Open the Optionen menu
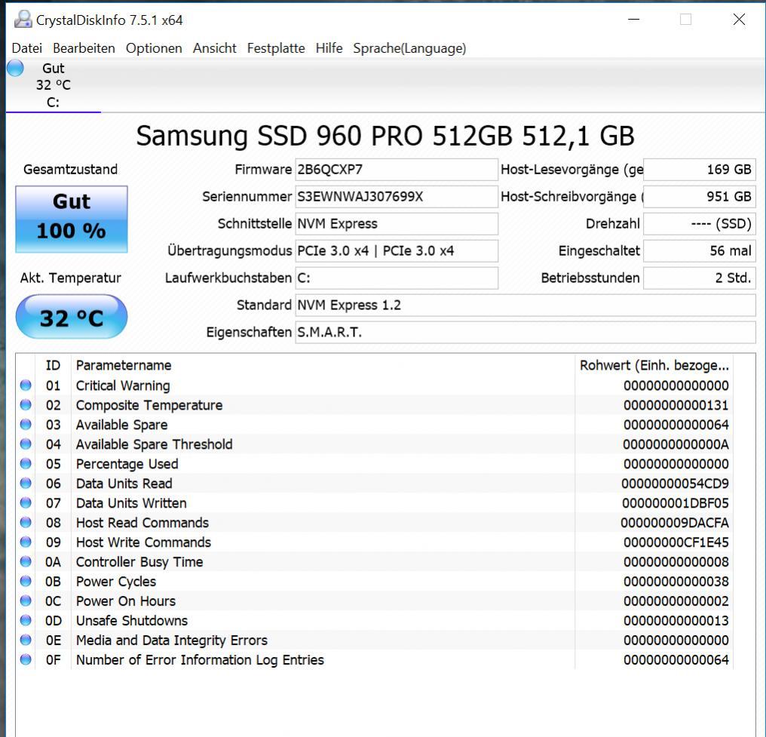Screen dimensions: 766x737 pyautogui.click(x=154, y=48)
